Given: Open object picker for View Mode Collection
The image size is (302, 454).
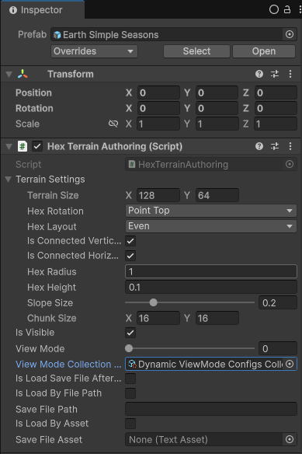Looking at the screenshot, I should point(290,365).
